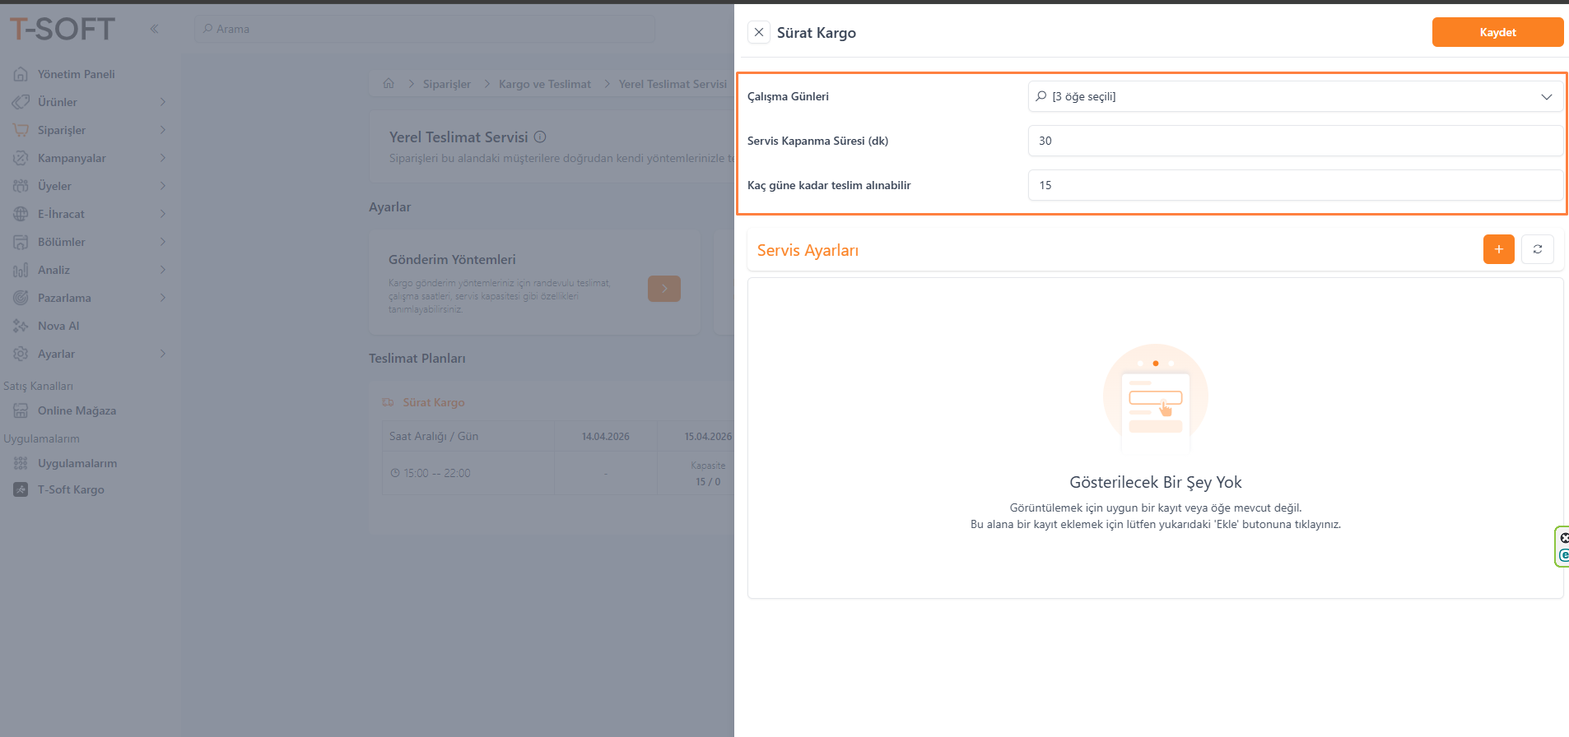The width and height of the screenshot is (1569, 737).
Task: Click the Arama search field
Action: pos(425,29)
